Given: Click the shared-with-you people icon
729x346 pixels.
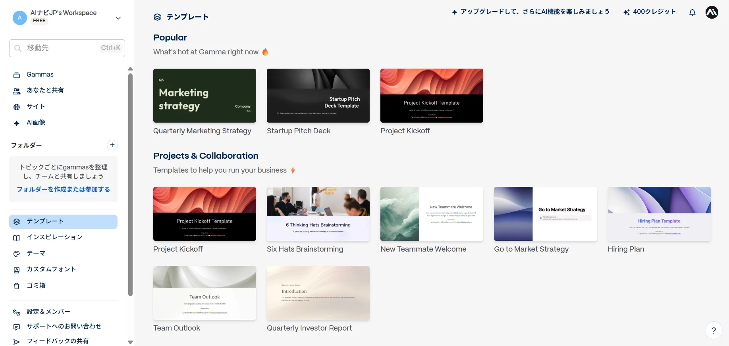Looking at the screenshot, I should click(17, 91).
